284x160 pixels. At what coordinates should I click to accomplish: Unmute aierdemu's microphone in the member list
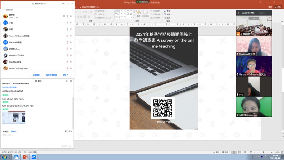tap(67, 55)
